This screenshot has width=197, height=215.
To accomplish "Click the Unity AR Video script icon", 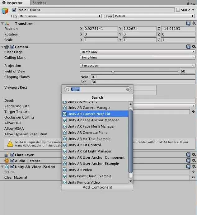I will [x=7, y=166].
